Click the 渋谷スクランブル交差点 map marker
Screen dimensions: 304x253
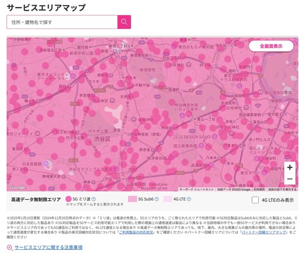116,169
